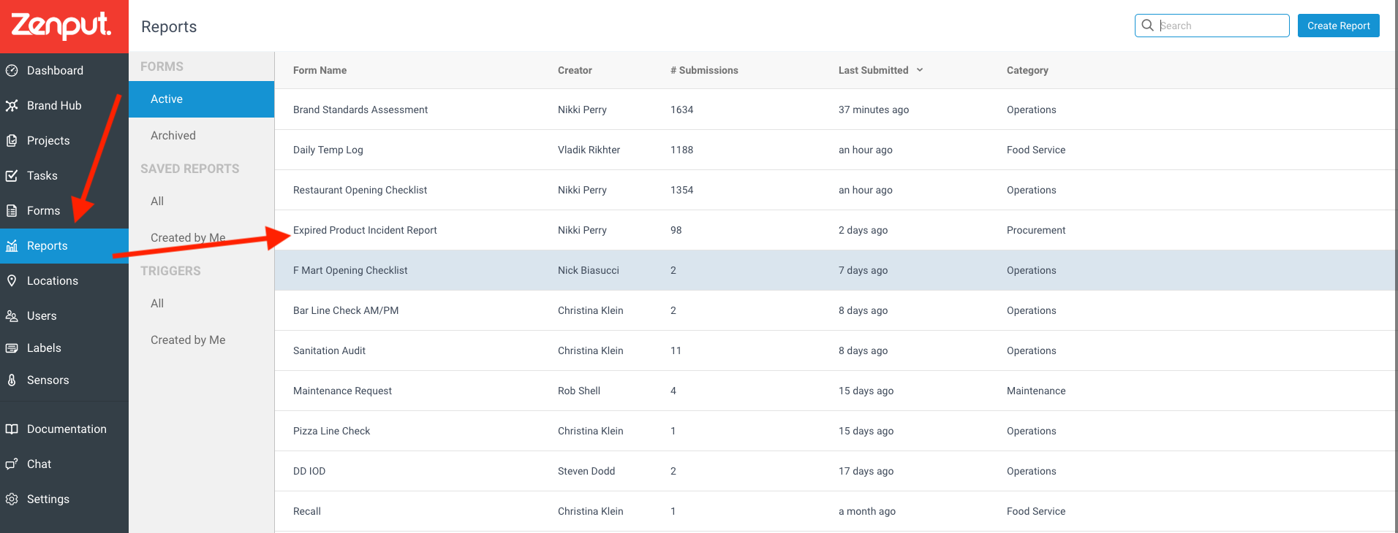1398x533 pixels.
Task: Click the search magnifier icon
Action: click(x=1148, y=26)
